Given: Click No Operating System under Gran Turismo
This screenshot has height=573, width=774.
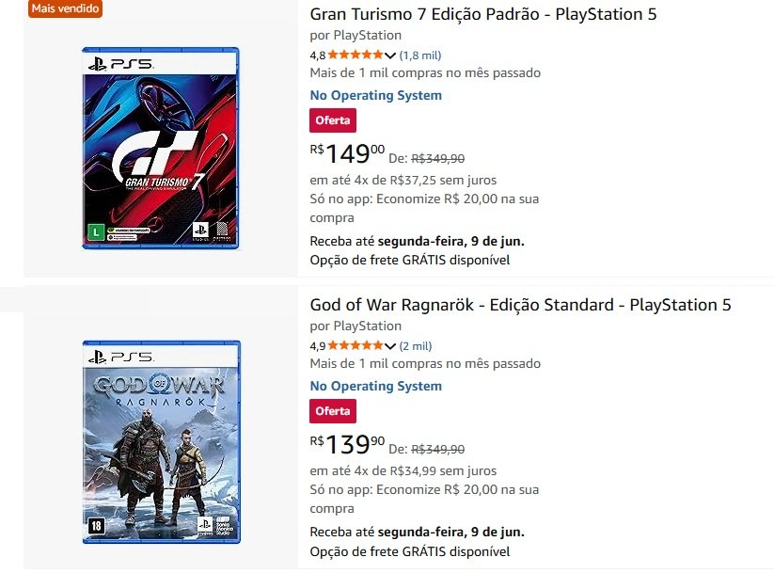Looking at the screenshot, I should [x=375, y=95].
